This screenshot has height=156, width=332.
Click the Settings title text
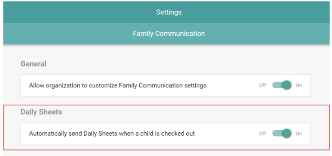pos(169,12)
